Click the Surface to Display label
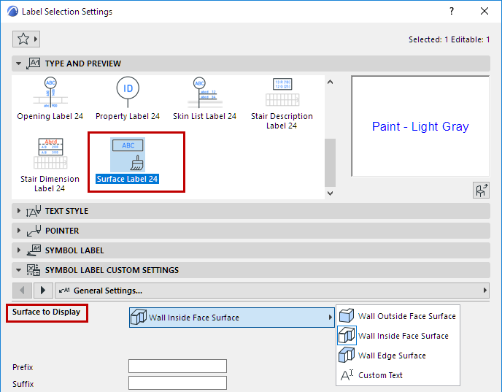502x392 pixels. [x=47, y=312]
